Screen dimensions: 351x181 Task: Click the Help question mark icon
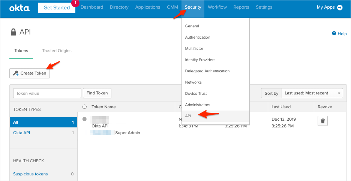(x=334, y=33)
